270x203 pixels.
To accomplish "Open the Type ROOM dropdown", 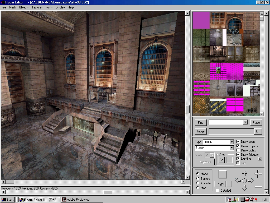I will 232,142.
